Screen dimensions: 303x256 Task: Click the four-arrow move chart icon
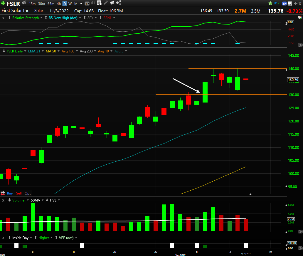click(x=295, y=4)
